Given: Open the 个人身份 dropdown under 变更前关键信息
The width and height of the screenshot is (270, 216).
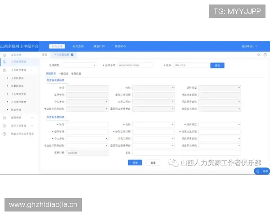Looking at the screenshot, I should (87, 102).
